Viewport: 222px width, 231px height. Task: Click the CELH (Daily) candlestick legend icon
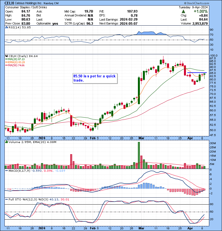pos(6,56)
